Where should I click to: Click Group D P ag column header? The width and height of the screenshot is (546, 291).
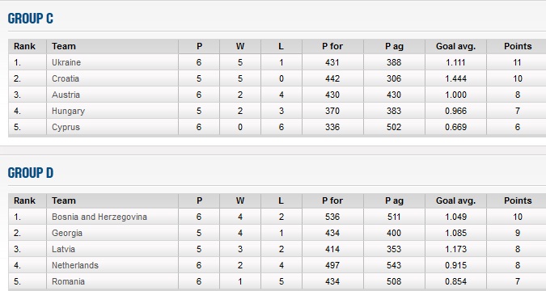394,200
